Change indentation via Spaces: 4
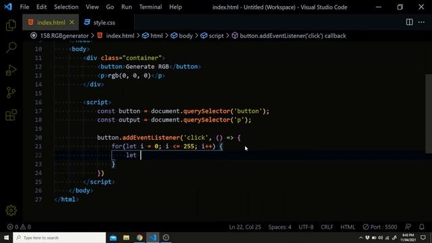This screenshot has height=243, width=432. [279, 227]
